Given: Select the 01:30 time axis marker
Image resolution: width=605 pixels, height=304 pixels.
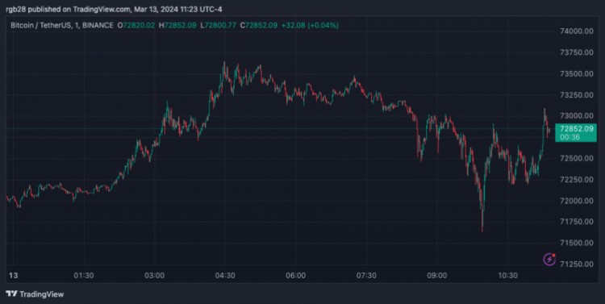Looking at the screenshot, I should (84, 276).
